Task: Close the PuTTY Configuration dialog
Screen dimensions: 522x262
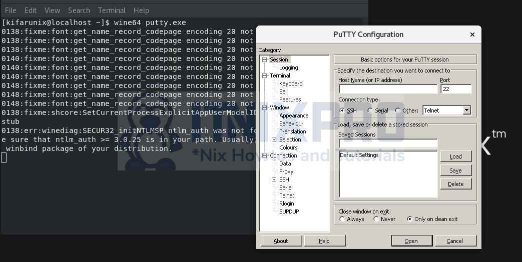Action: tap(472, 34)
